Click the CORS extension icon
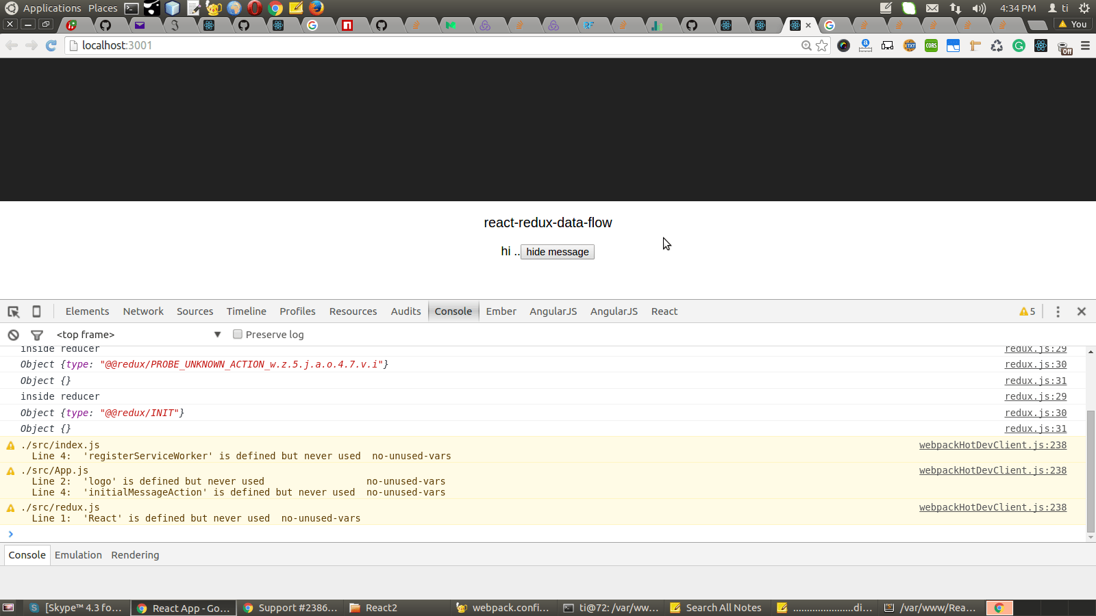The height and width of the screenshot is (616, 1096). (x=931, y=46)
